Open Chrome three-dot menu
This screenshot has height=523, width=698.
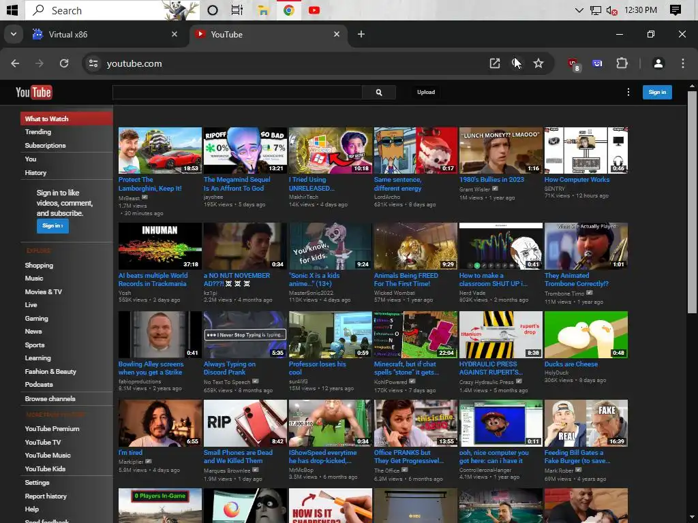pyautogui.click(x=683, y=63)
